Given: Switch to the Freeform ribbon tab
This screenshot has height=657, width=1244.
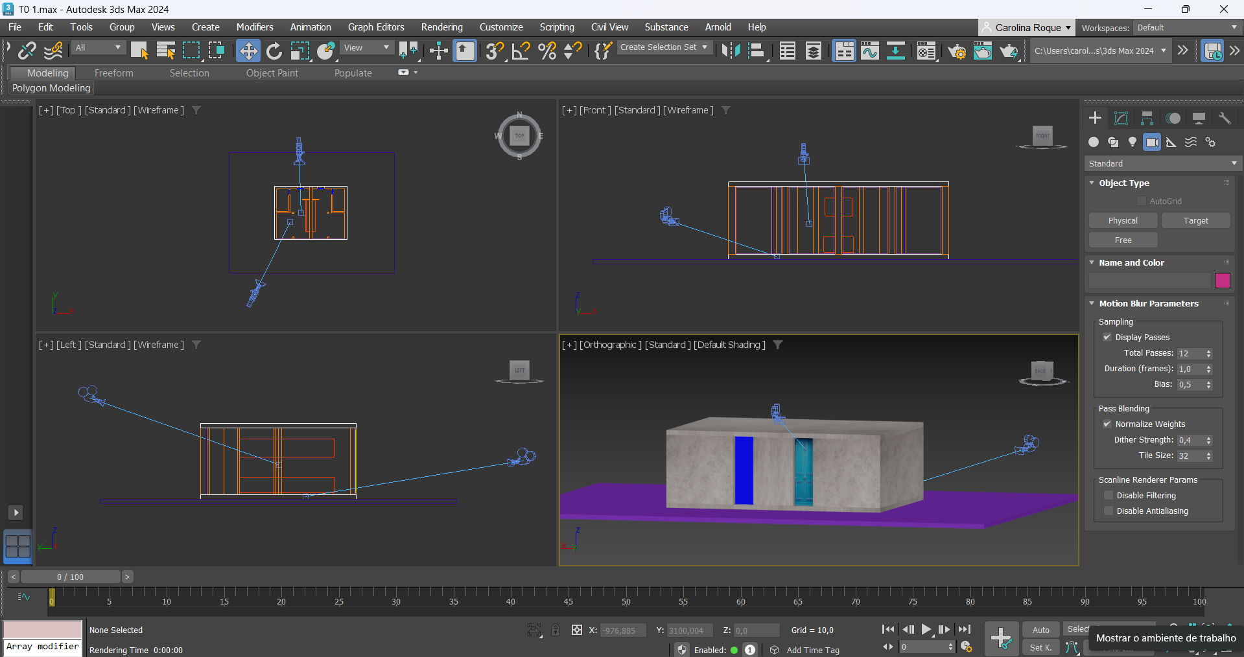Looking at the screenshot, I should [113, 73].
